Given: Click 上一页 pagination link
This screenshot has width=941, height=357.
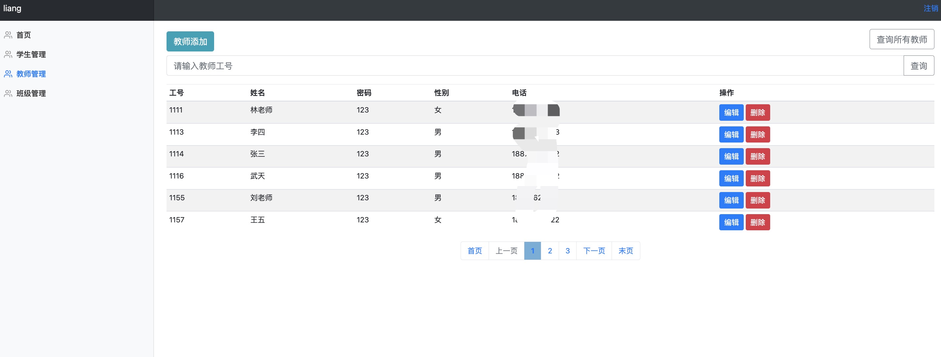Looking at the screenshot, I should pyautogui.click(x=507, y=251).
